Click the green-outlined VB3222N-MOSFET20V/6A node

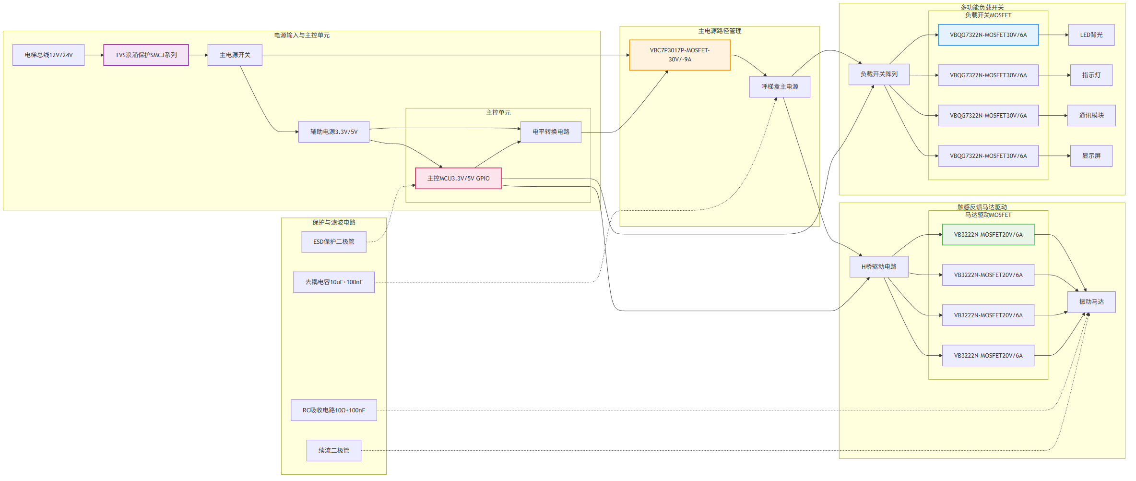click(x=988, y=235)
